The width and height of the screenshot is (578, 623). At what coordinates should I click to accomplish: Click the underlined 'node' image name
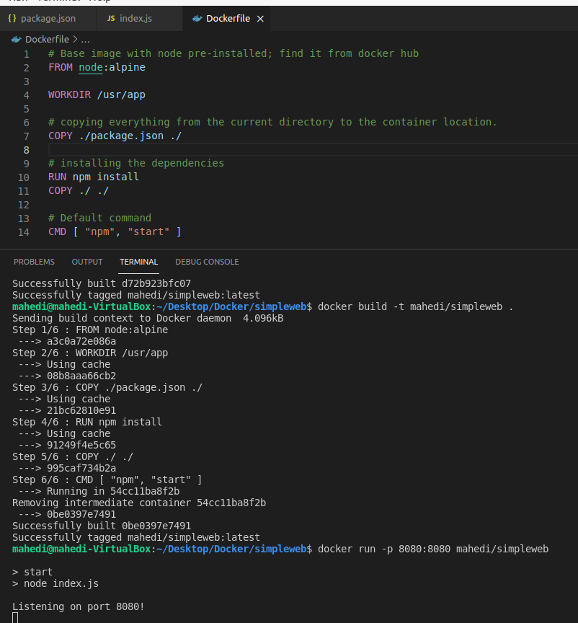click(x=91, y=67)
